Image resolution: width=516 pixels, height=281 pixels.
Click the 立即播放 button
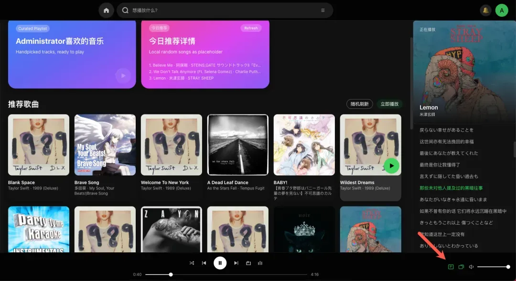389,104
